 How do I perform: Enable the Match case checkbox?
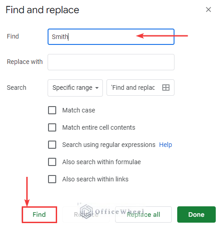coord(52,110)
